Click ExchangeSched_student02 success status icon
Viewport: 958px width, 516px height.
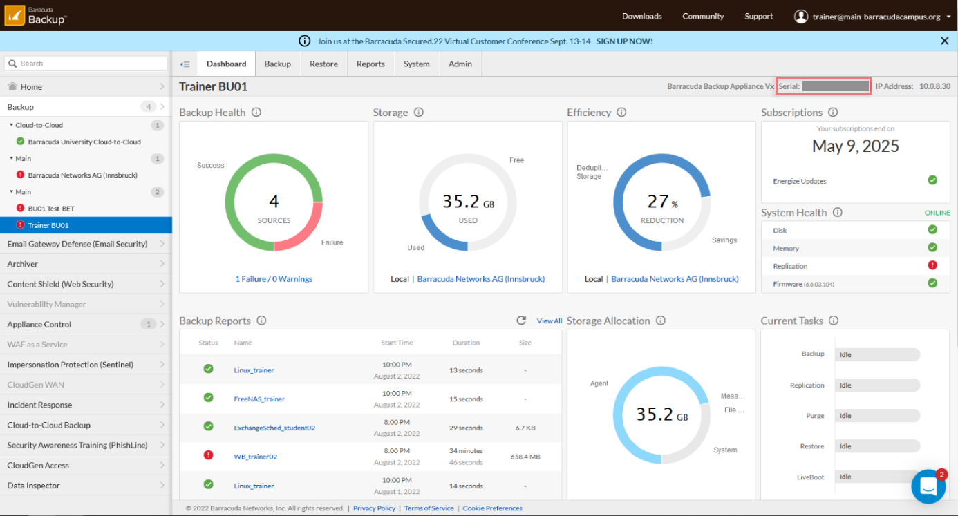tap(208, 426)
